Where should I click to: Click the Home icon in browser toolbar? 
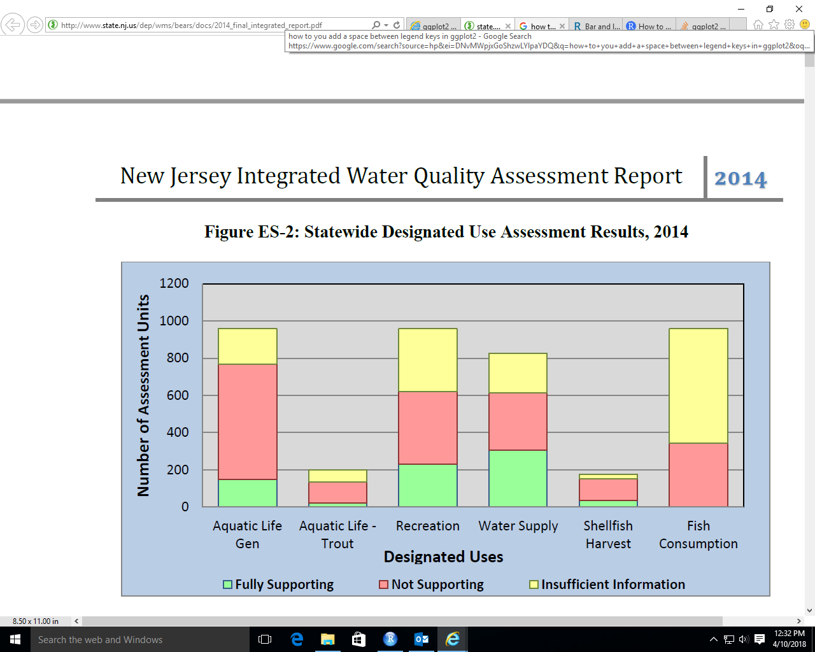point(758,25)
